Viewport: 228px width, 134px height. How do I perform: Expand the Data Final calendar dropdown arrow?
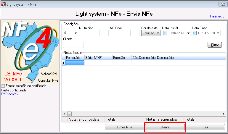tap(218, 33)
